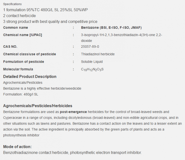This screenshot has width=185, height=160.
Task: Click the CAS number 25057-89-0
Action: tap(90, 47)
